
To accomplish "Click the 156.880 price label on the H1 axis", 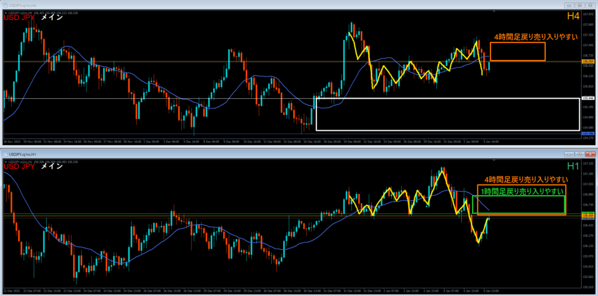I will click(587, 194).
